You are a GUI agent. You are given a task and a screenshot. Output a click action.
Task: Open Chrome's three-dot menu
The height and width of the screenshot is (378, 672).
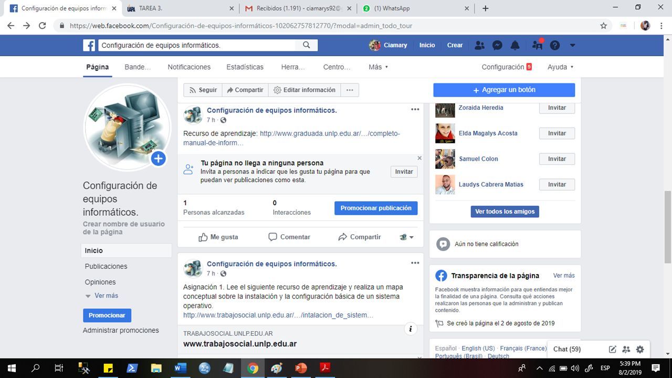661,26
